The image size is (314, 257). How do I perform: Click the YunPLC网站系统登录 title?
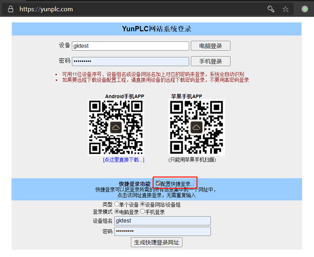(157, 29)
